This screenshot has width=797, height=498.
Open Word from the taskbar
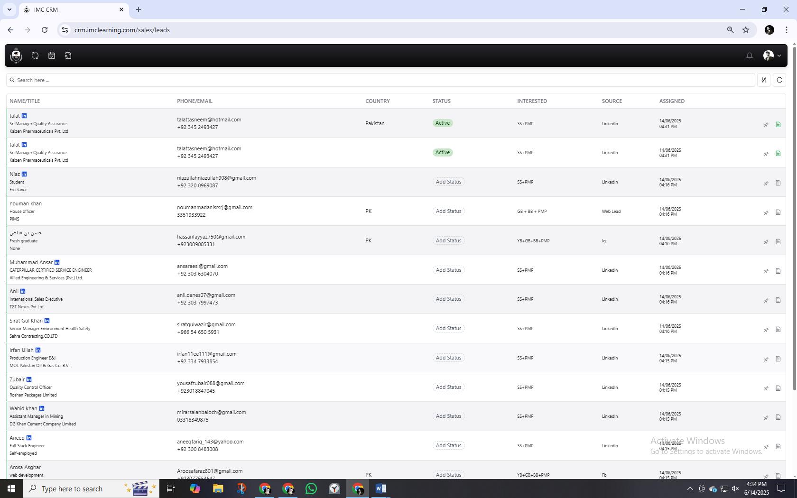[x=380, y=489]
